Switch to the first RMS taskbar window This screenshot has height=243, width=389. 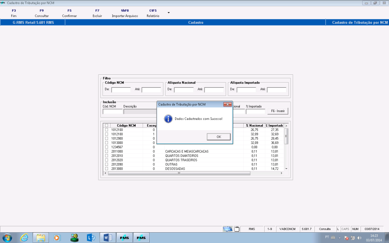click(x=124, y=237)
